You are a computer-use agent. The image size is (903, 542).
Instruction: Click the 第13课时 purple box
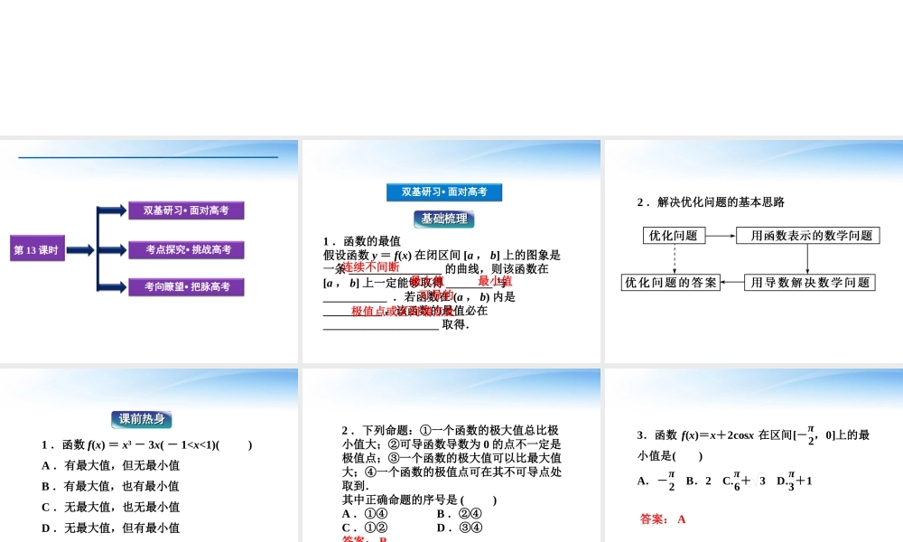(x=37, y=248)
